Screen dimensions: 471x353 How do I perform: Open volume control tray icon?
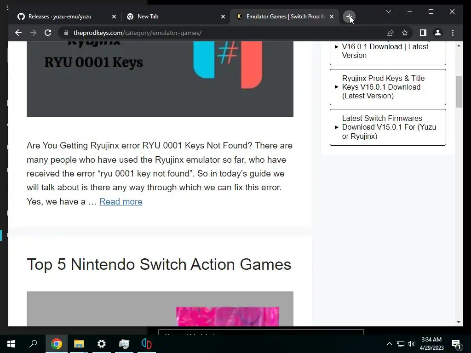(411, 344)
